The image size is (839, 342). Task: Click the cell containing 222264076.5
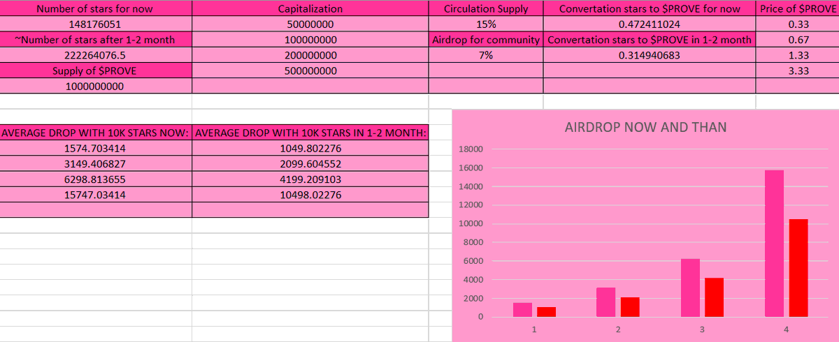coord(95,55)
